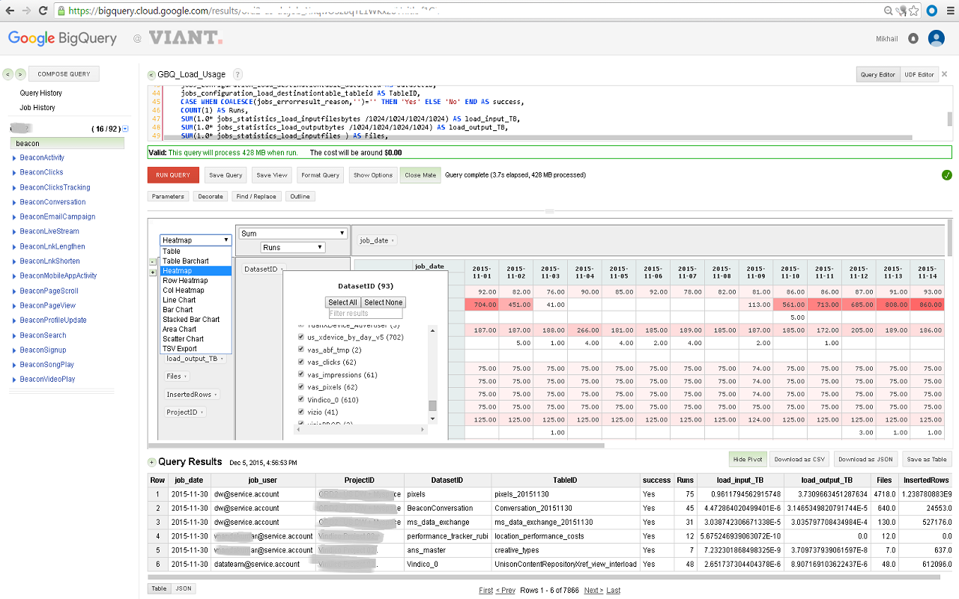
Task: Choose TSV Export option
Action: 196,349
